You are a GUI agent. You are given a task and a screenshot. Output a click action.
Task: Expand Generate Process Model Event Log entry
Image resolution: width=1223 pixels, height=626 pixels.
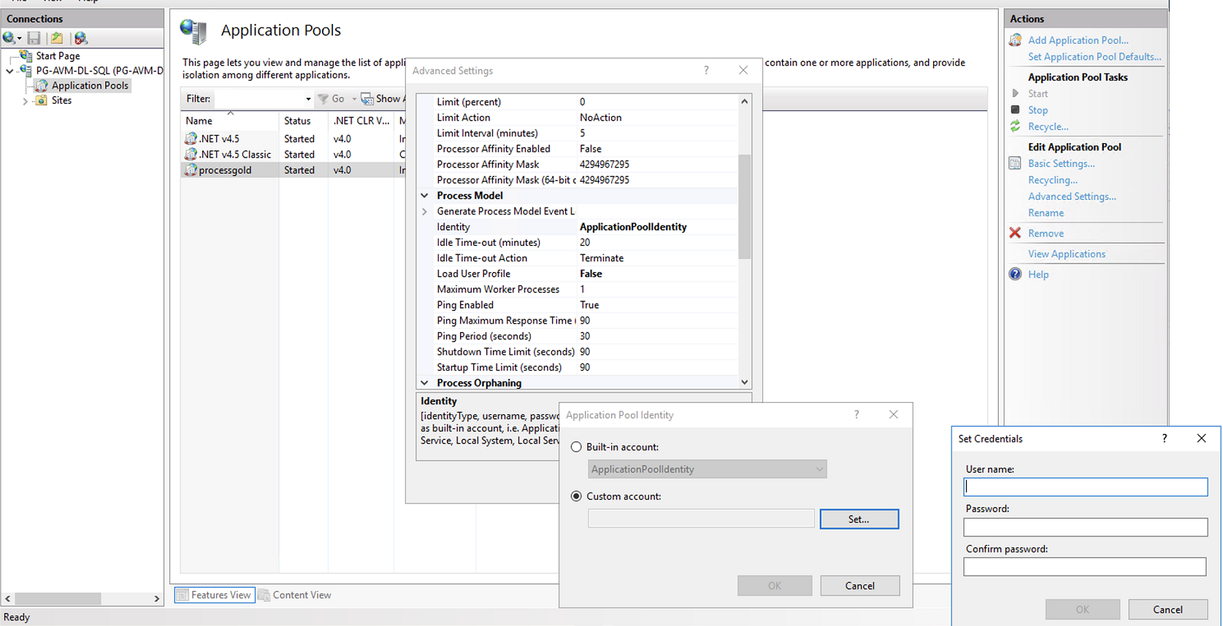pos(424,212)
